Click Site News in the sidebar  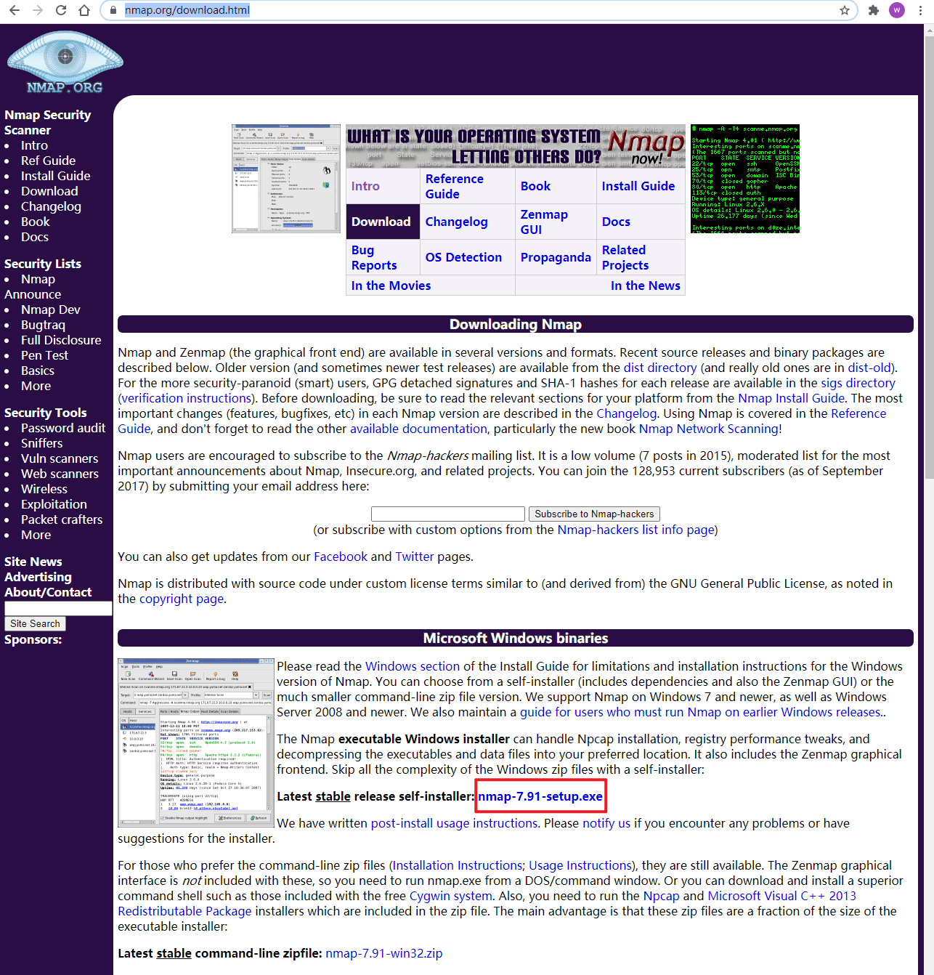[33, 562]
